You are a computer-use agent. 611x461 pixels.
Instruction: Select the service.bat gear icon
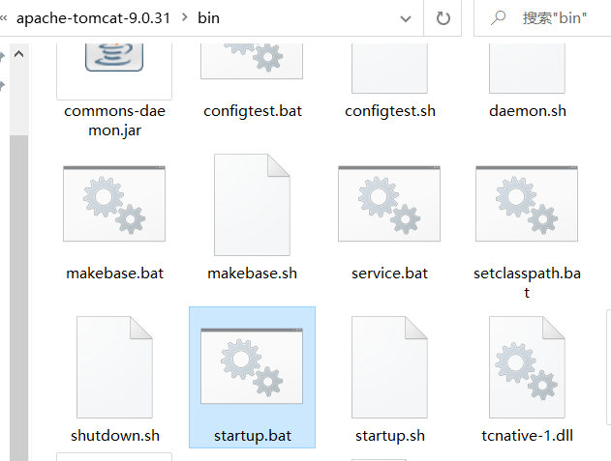(389, 204)
